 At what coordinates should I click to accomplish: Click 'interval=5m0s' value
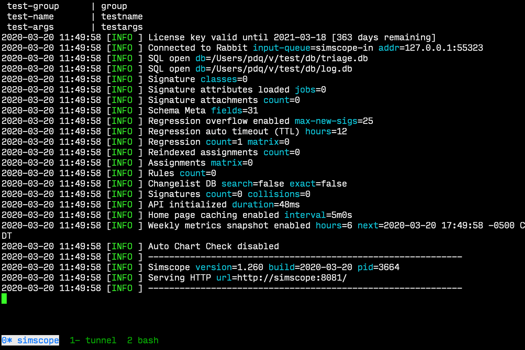coord(318,215)
